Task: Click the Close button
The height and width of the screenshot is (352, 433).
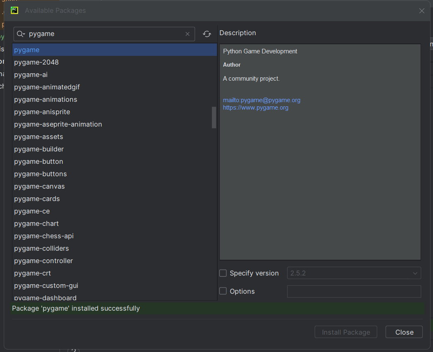Action: coord(404,332)
